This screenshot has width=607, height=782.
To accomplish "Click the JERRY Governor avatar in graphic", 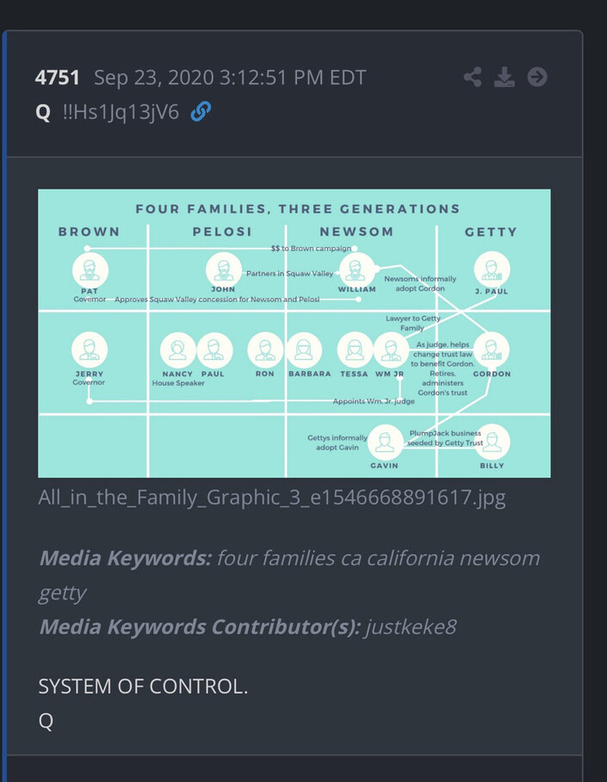I will [90, 351].
